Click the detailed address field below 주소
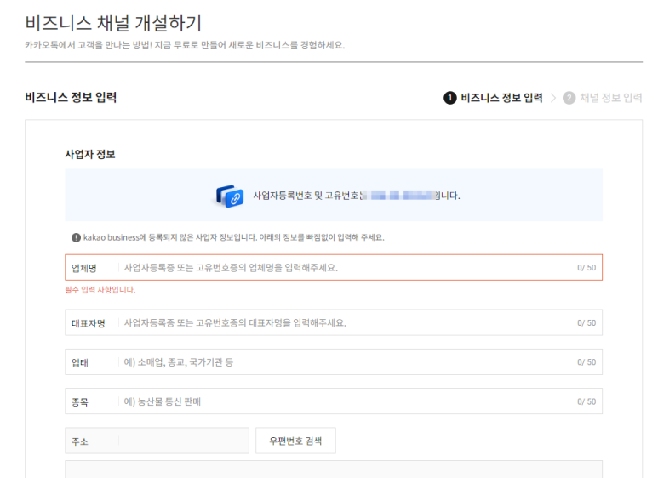 pos(334,469)
